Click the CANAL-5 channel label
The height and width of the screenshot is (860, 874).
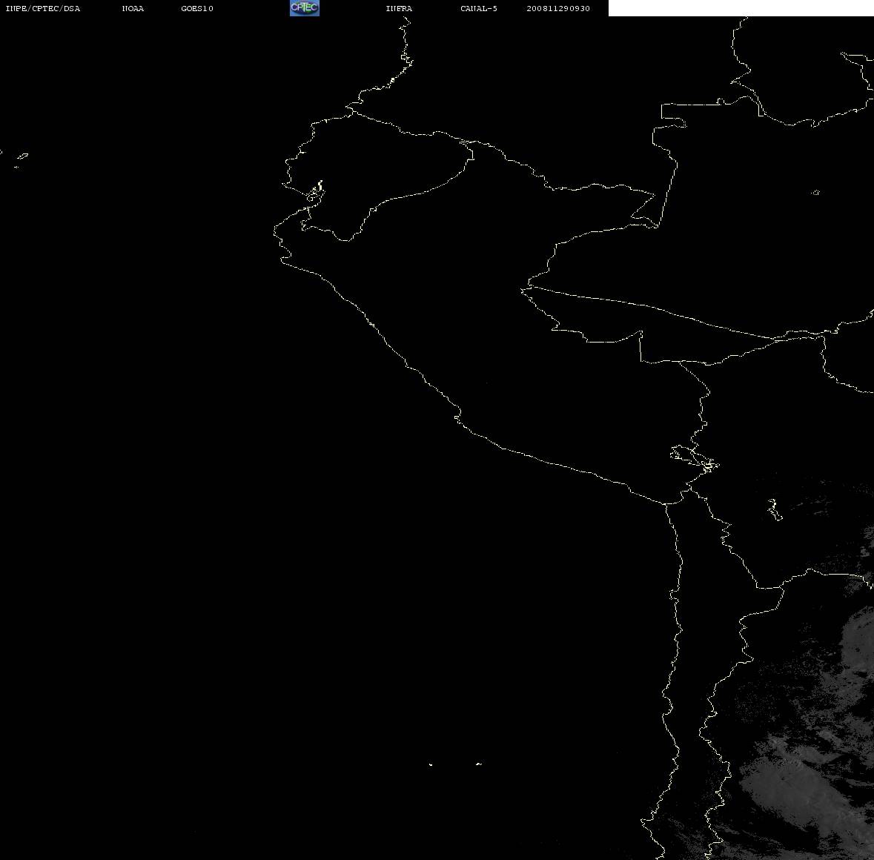coord(479,8)
